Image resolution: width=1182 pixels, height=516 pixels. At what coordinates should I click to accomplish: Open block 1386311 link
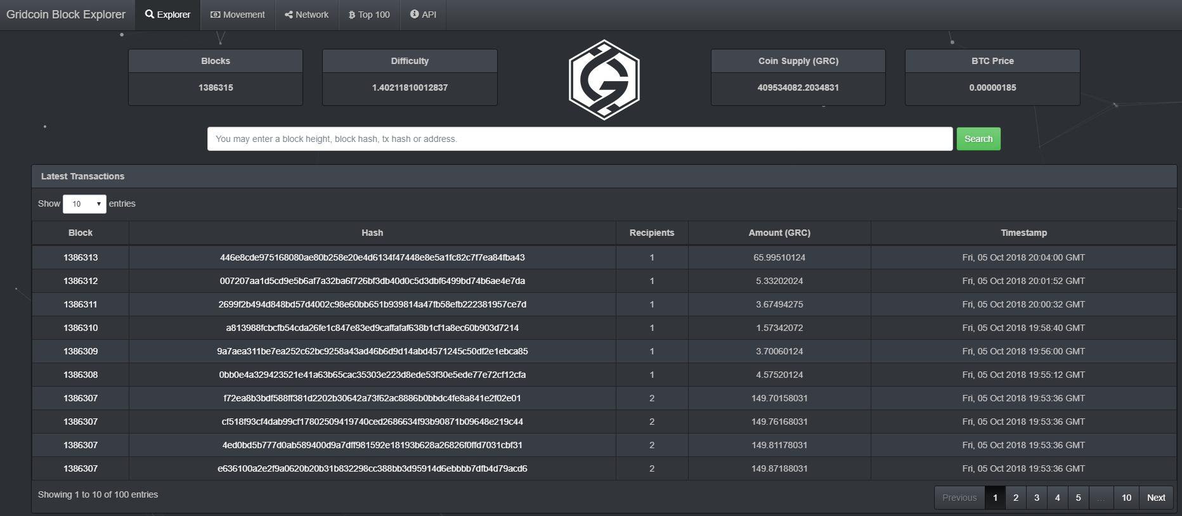tap(81, 304)
